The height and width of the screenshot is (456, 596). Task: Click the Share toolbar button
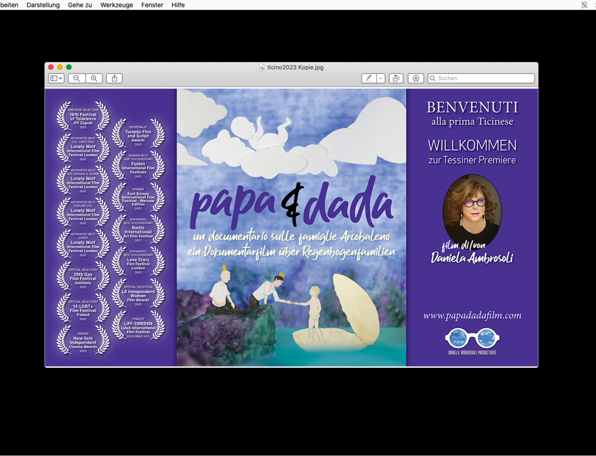click(x=114, y=78)
